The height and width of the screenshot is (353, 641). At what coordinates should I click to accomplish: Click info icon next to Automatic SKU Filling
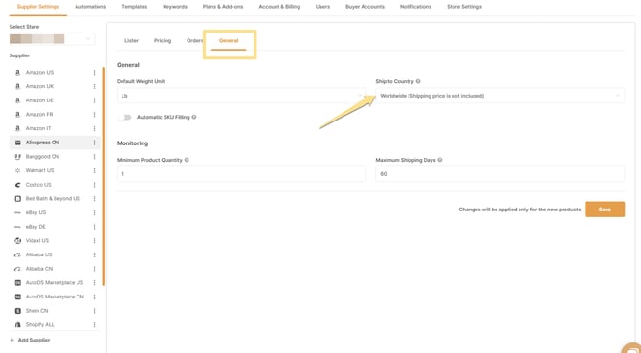point(194,117)
